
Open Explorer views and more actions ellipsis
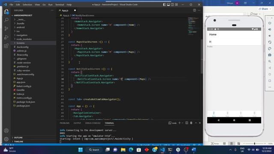click(52, 10)
